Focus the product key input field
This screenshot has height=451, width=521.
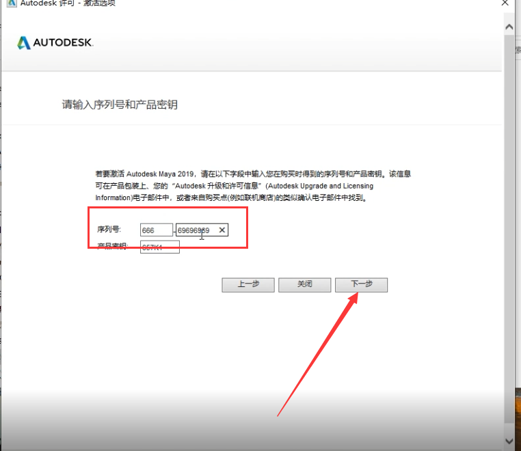click(160, 247)
